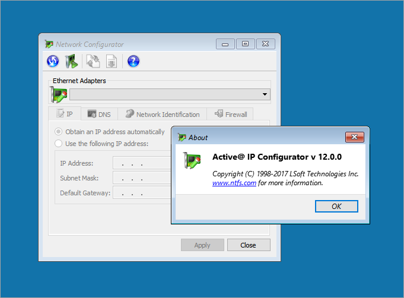The image size is (404, 298).
Task: Select Use the following IP address
Action: 102,144
